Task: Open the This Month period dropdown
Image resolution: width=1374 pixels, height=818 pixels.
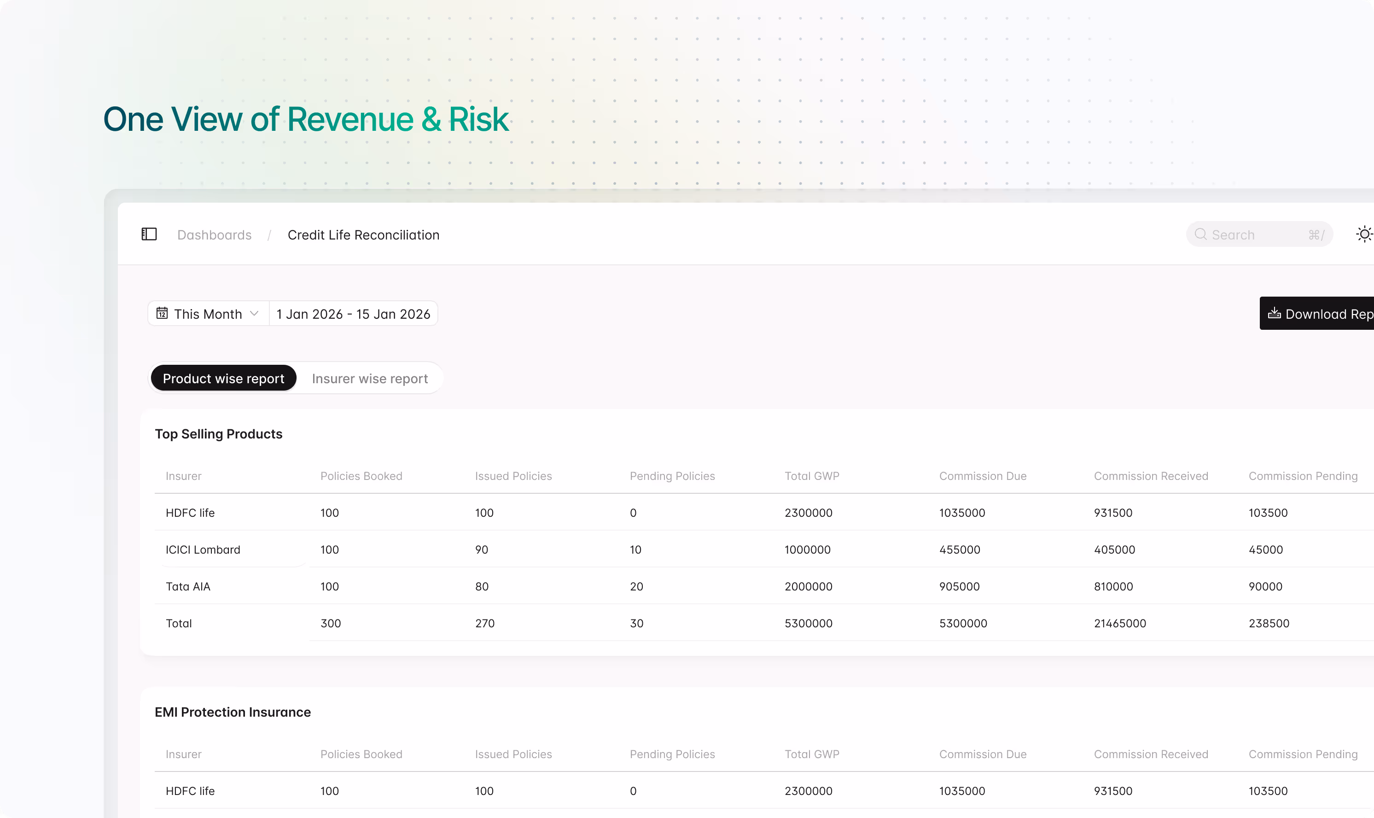Action: pos(208,314)
